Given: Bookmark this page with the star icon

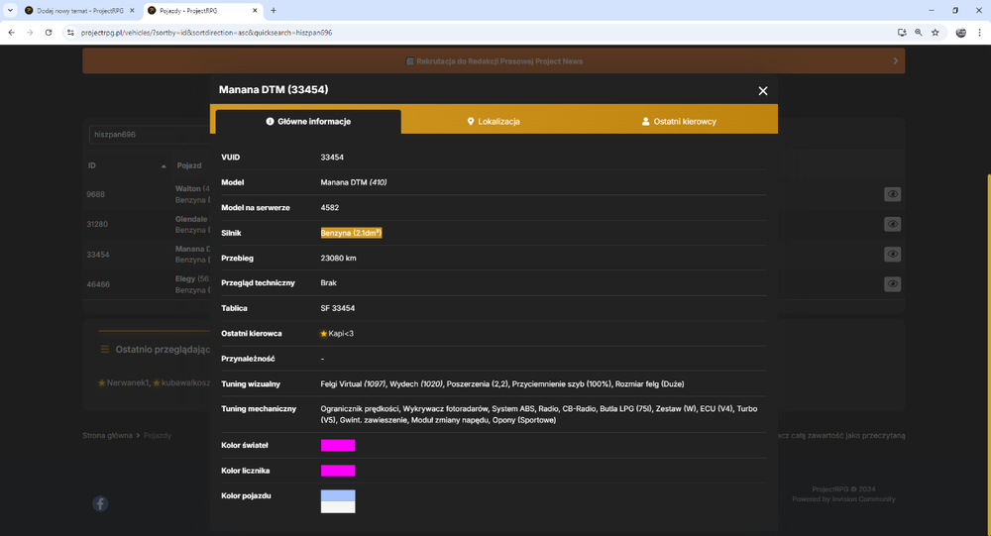Looking at the screenshot, I should (936, 33).
